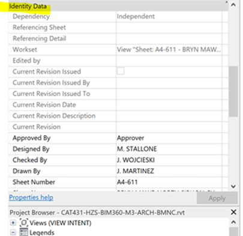This screenshot has width=243, height=236.
Task: Click the Designed By label
Action: point(31,149)
